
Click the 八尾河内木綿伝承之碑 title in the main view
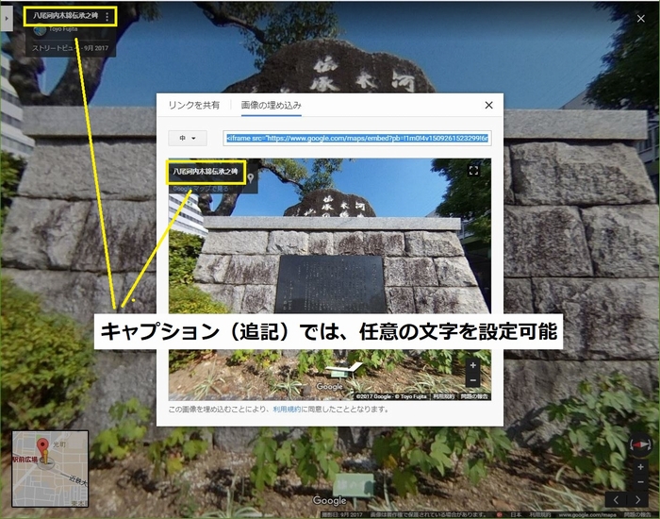point(66,16)
